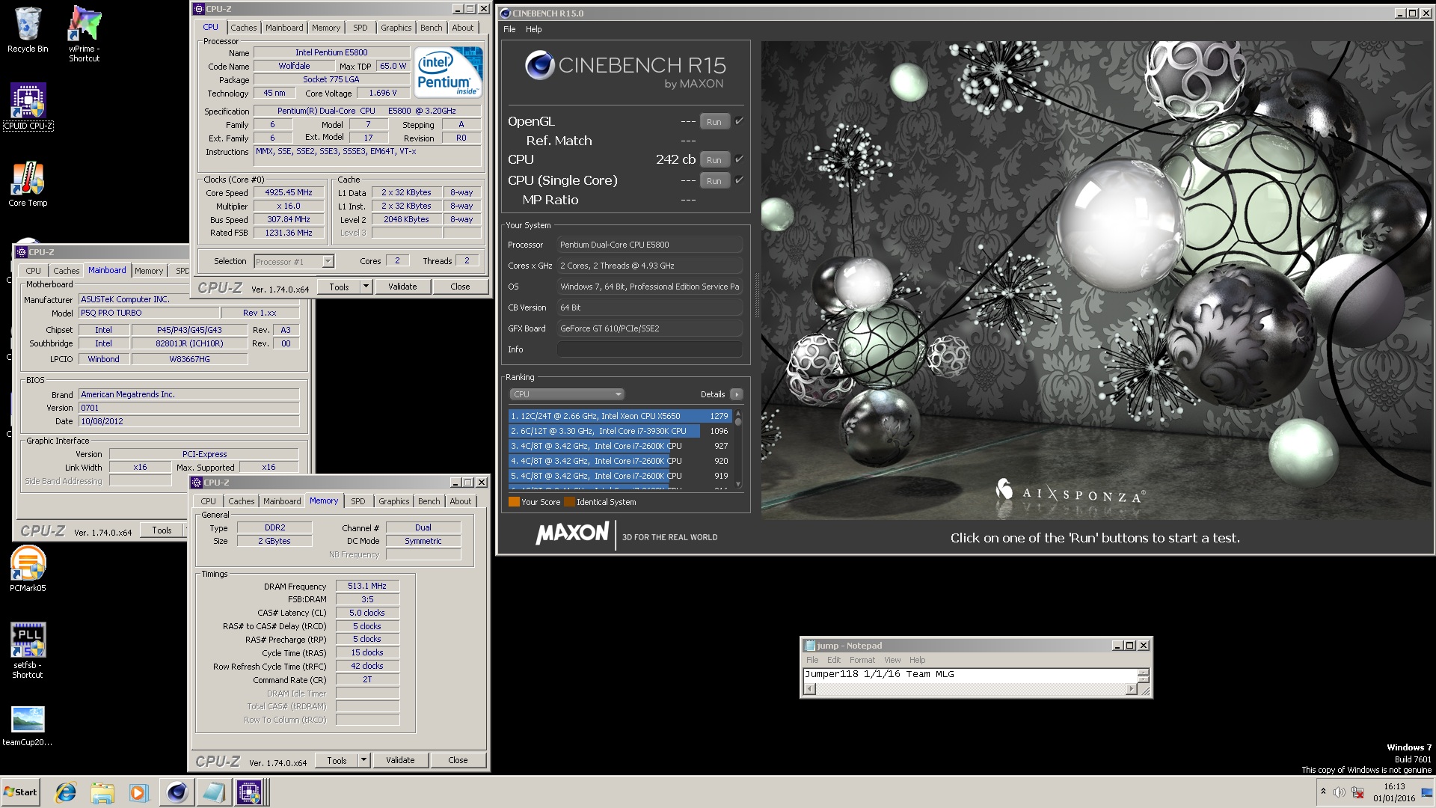
Task: Open Windows Media Player from the taskbar
Action: tap(138, 792)
